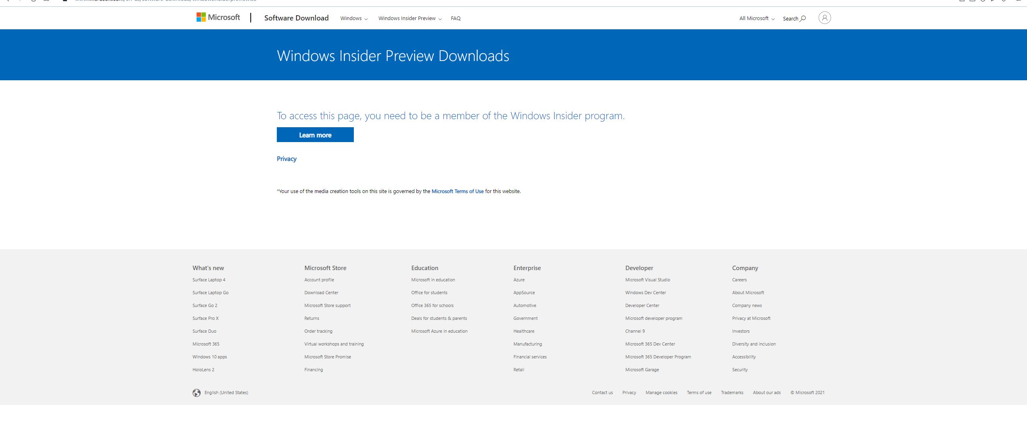The width and height of the screenshot is (1027, 423).
Task: Open Microsoft 365 Dev Center link
Action: click(x=650, y=344)
